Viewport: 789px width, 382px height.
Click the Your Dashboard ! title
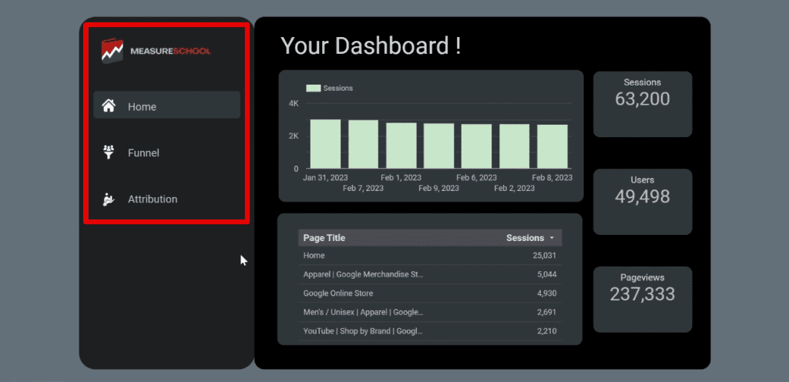(x=371, y=45)
